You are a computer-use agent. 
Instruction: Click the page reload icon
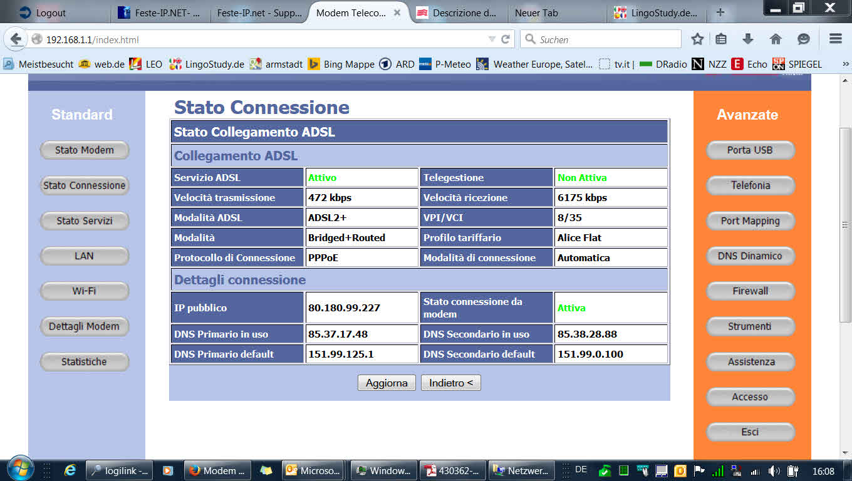click(x=506, y=39)
